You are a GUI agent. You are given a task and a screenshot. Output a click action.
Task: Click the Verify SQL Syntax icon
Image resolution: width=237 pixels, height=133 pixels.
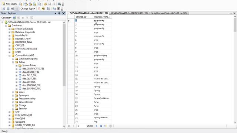click(43, 9)
